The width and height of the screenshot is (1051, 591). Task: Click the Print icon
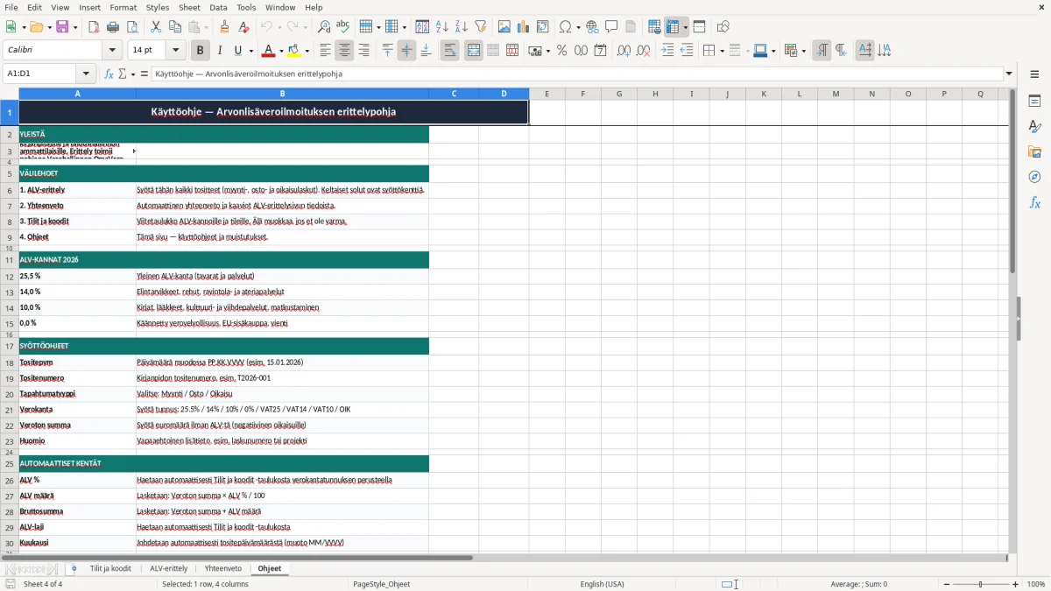(112, 27)
